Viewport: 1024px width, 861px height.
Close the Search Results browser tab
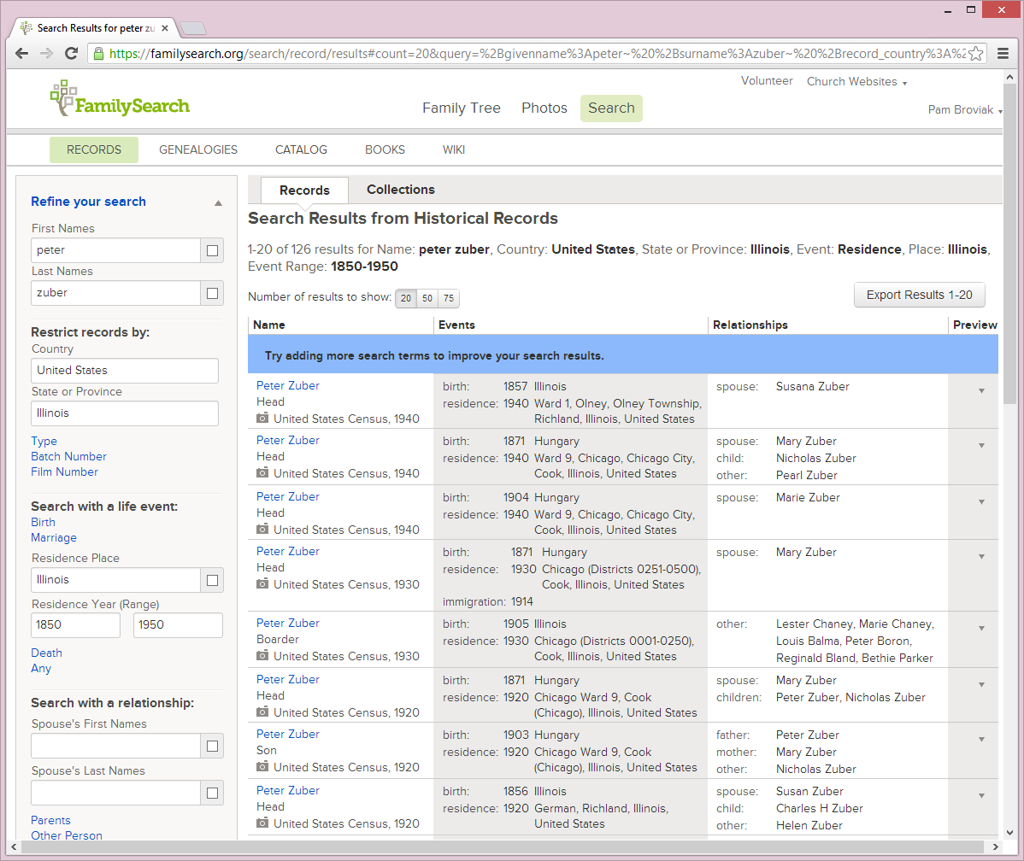tap(165, 28)
